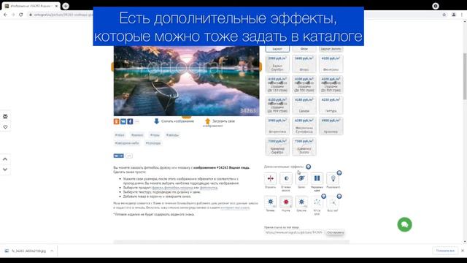The width and height of the screenshot is (467, 263).
Task: Close the downloads bar
Action: coord(463,251)
